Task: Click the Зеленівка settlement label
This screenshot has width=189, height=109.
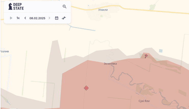Action: point(110,64)
